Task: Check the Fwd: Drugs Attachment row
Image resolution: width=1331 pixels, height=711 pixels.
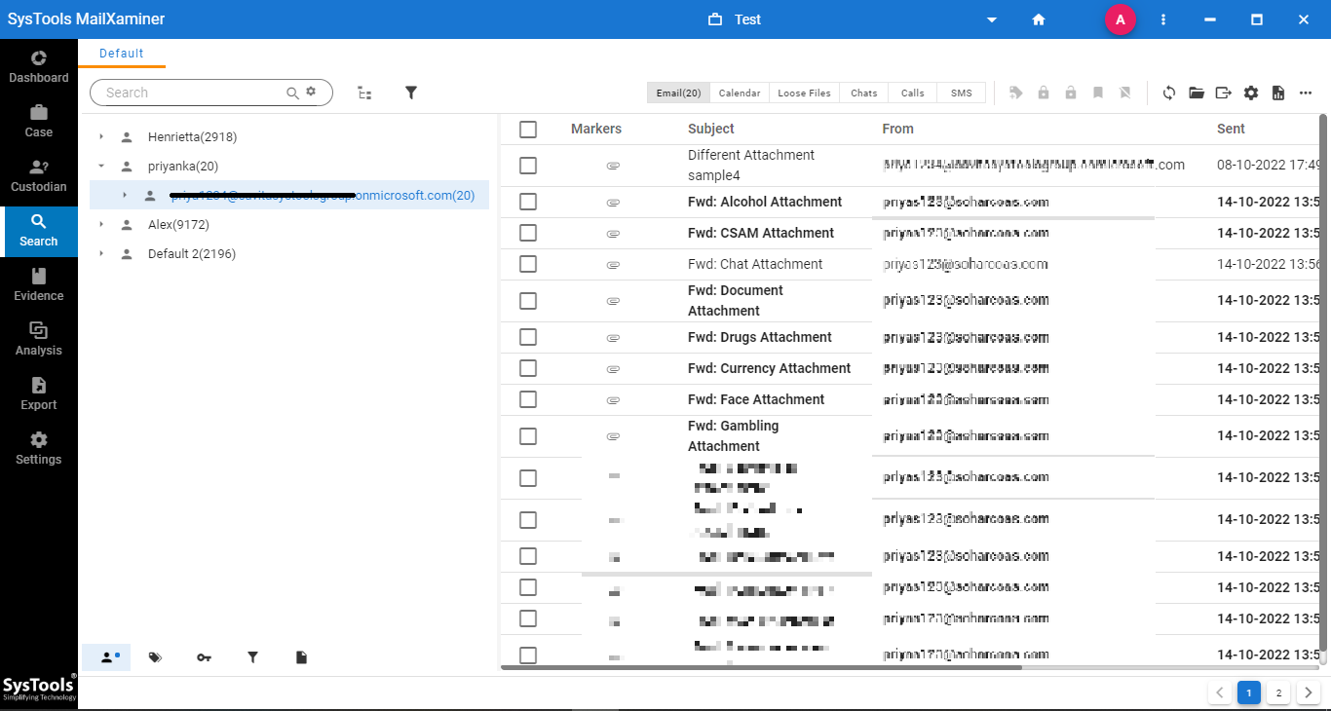Action: click(528, 337)
